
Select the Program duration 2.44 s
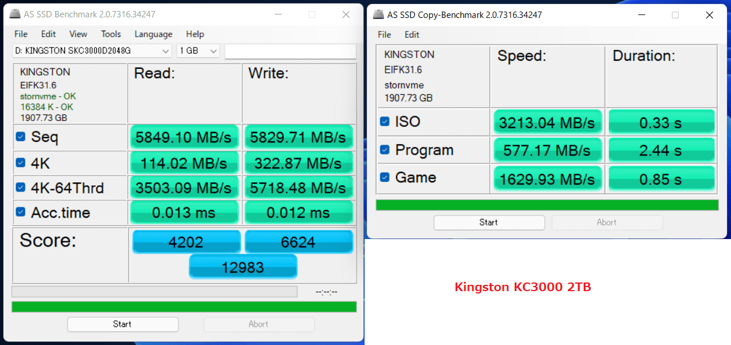click(661, 150)
